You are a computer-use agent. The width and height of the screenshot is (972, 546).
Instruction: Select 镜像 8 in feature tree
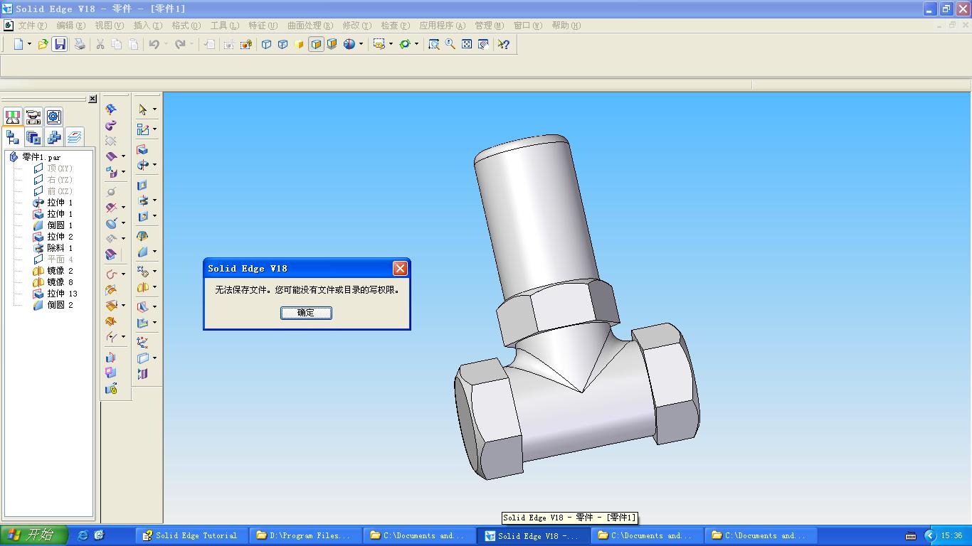point(53,282)
